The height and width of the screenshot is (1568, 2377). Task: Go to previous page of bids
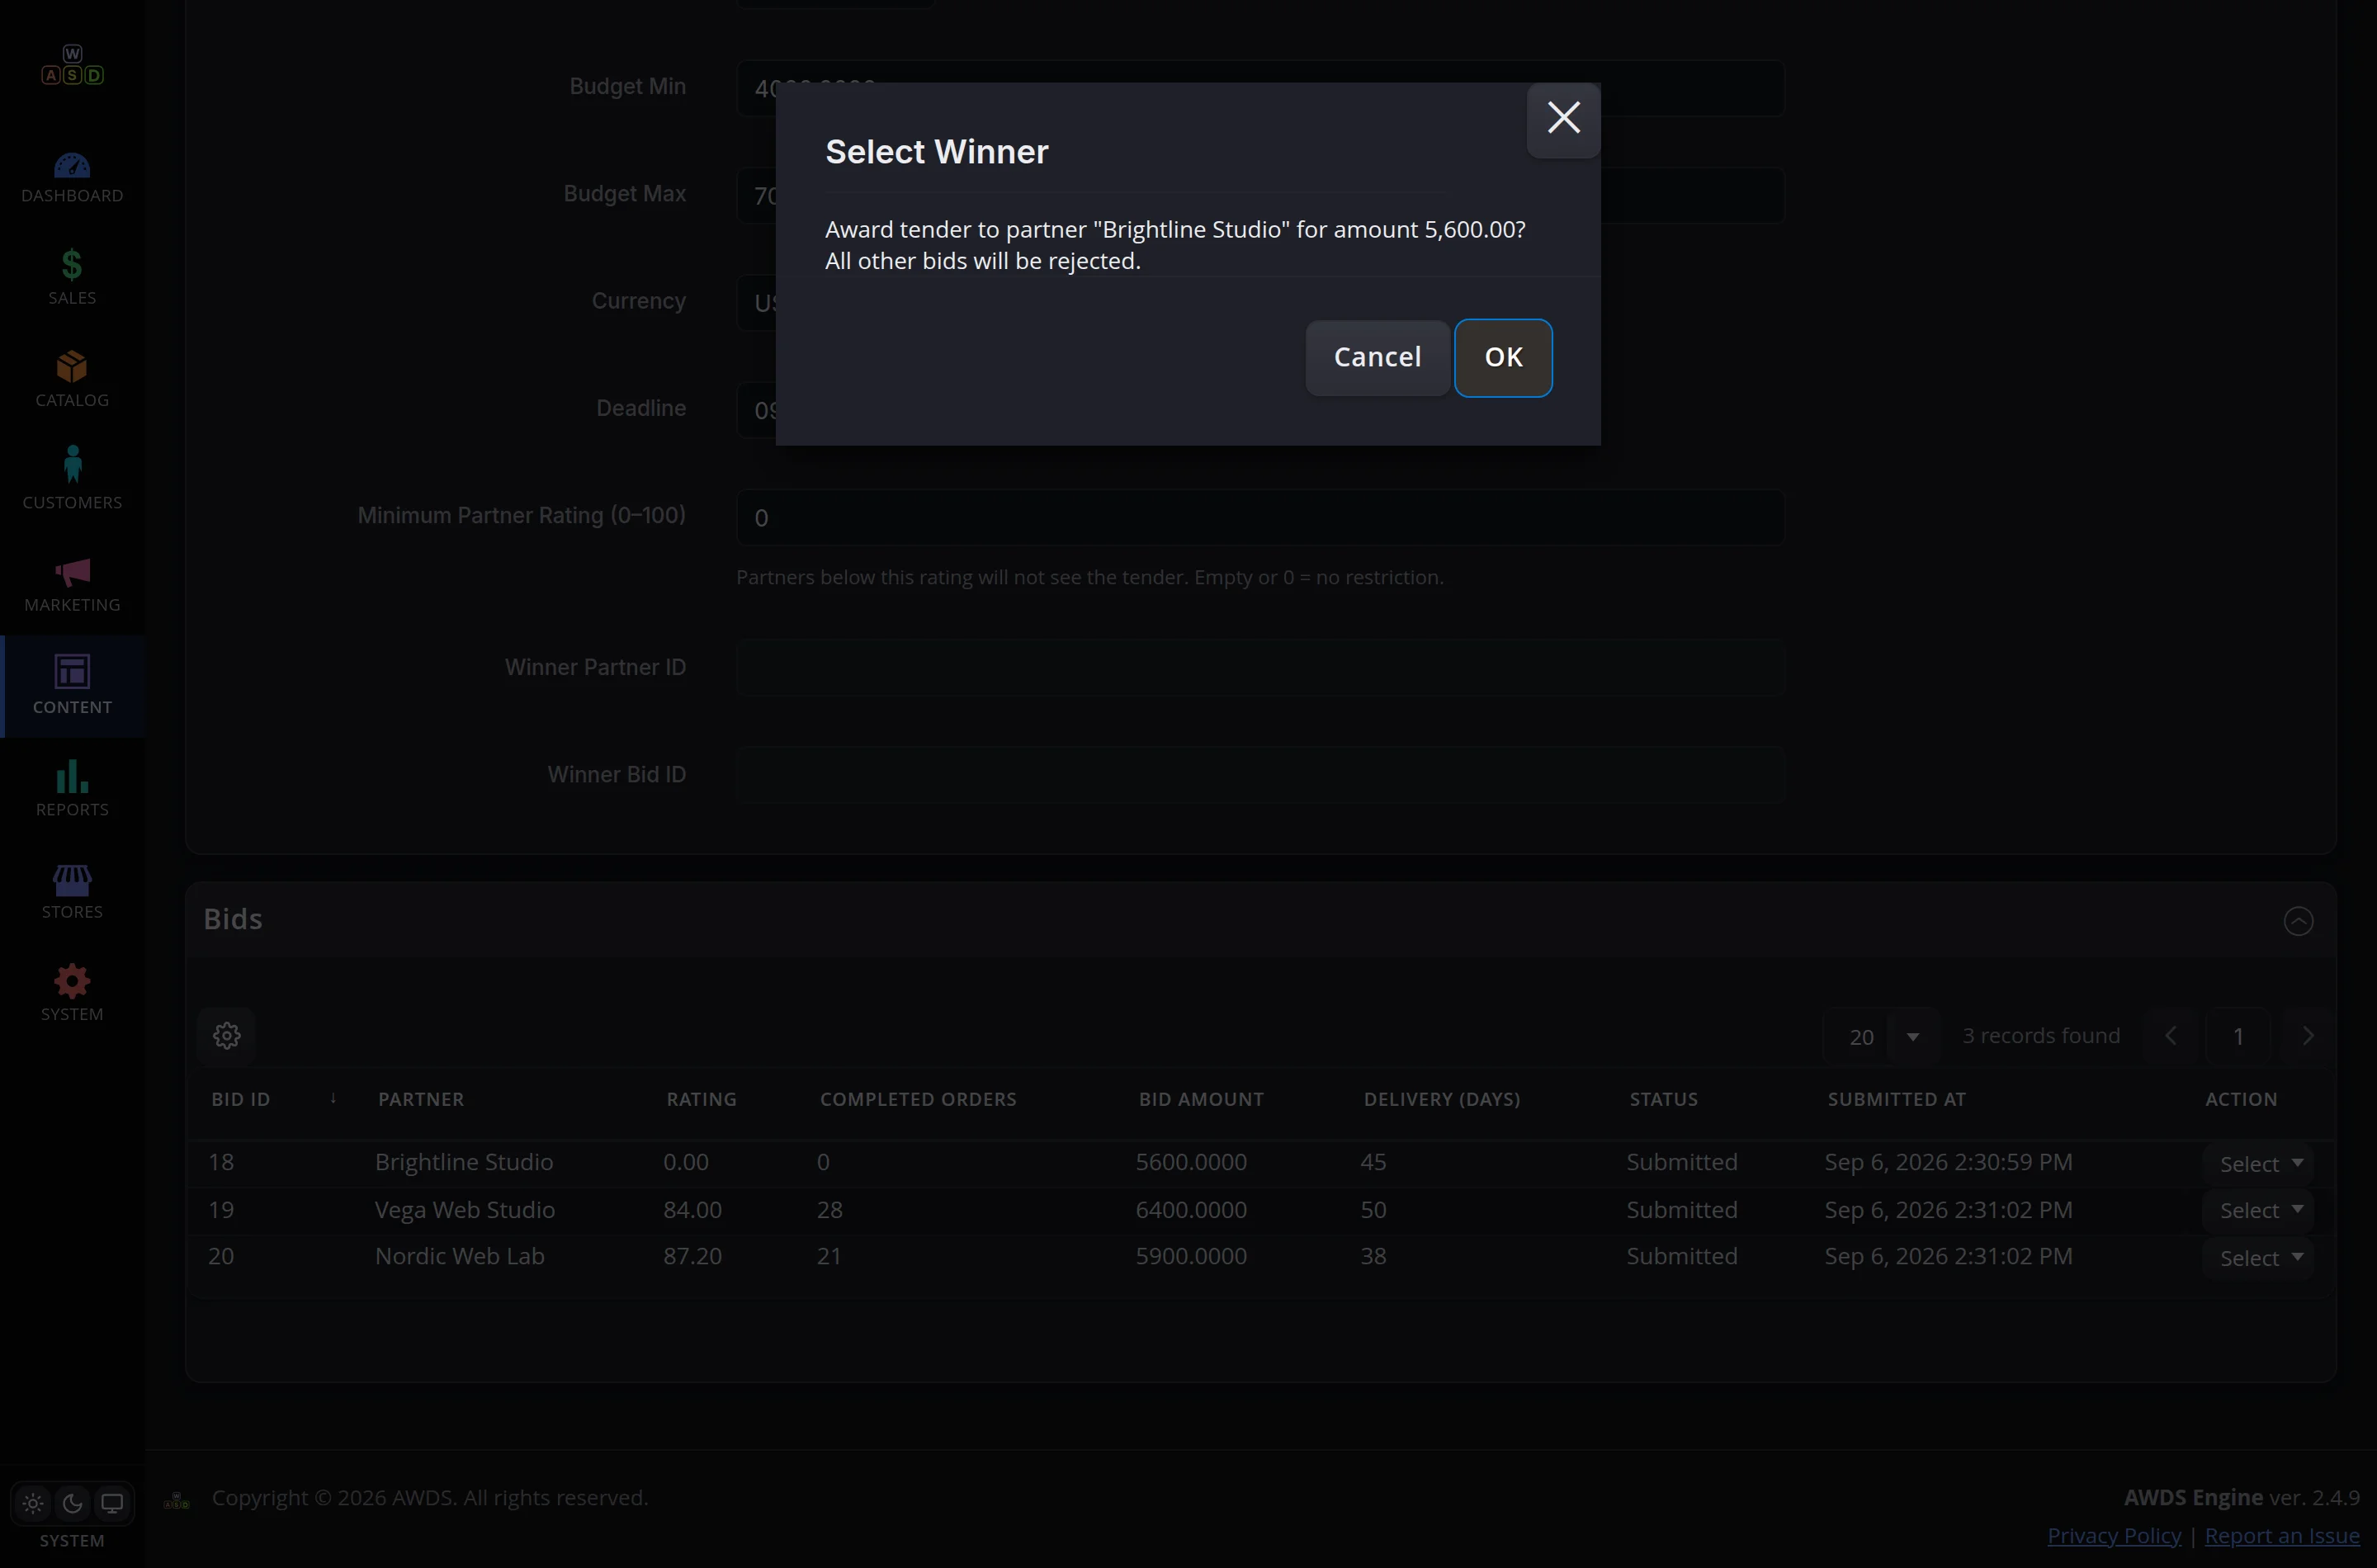coord(2171,1036)
